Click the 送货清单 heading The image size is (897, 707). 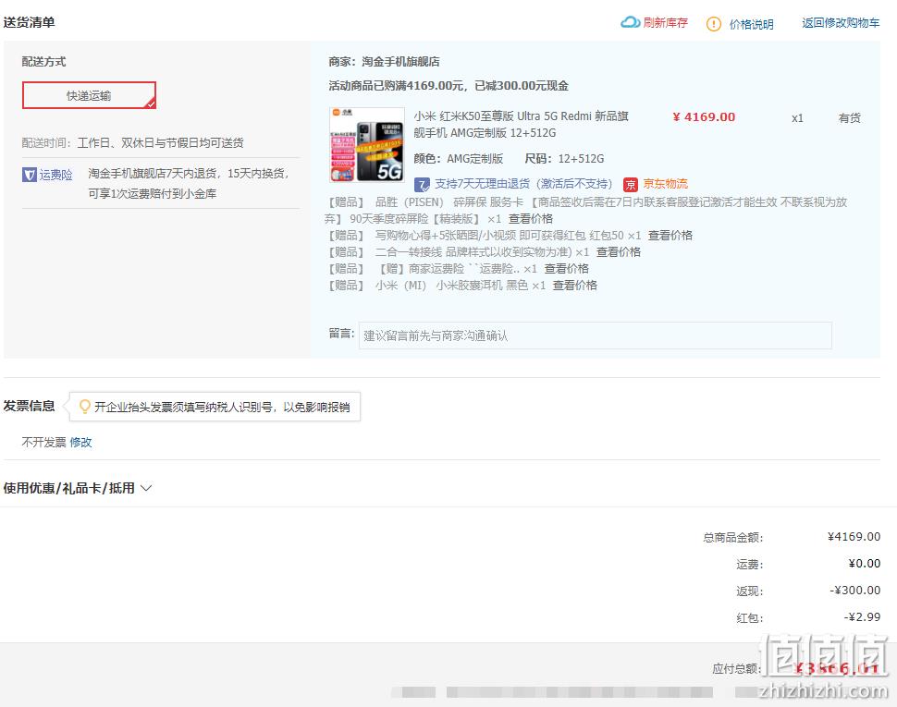click(30, 22)
